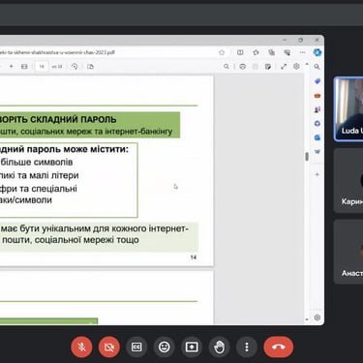Screen dimensions: 363x363
Task: Enter PDF full screen mode
Action: (x=284, y=67)
